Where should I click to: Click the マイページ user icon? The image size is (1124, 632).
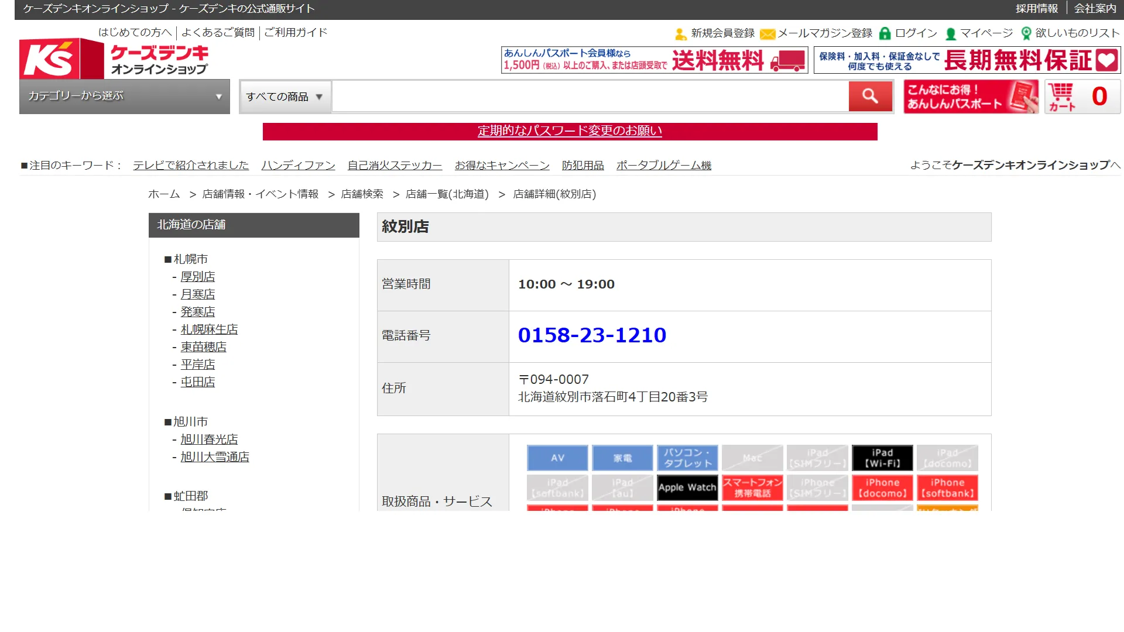point(951,34)
